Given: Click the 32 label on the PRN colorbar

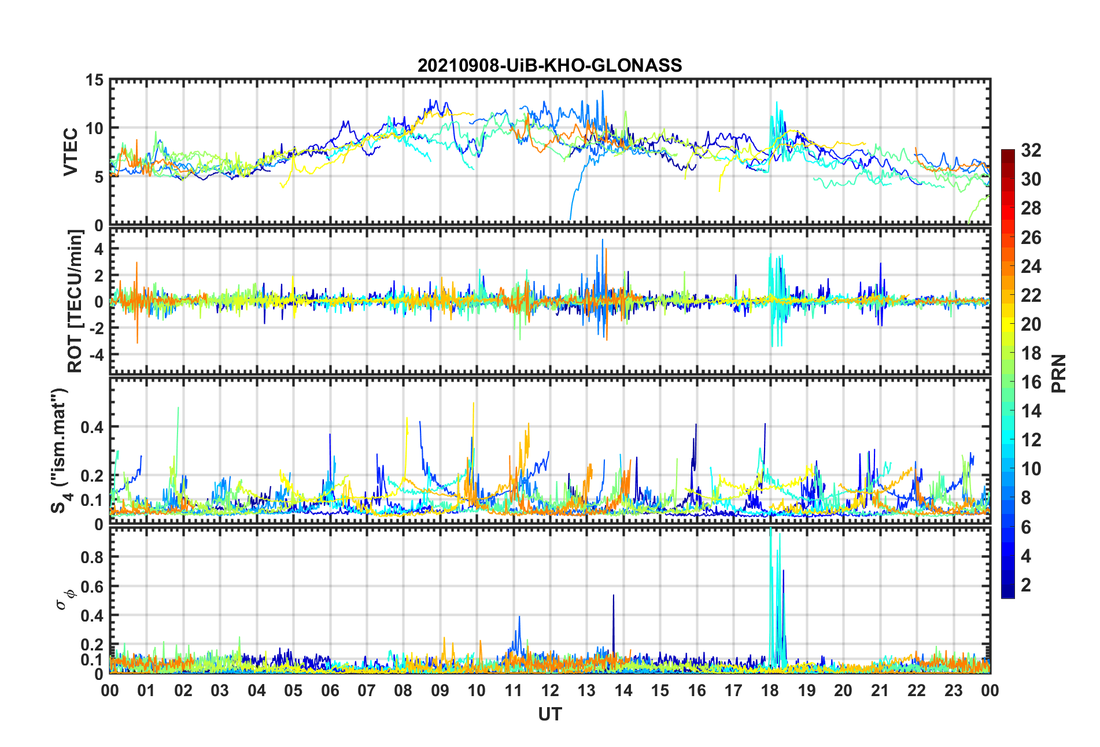Looking at the screenshot, I should tap(1031, 150).
